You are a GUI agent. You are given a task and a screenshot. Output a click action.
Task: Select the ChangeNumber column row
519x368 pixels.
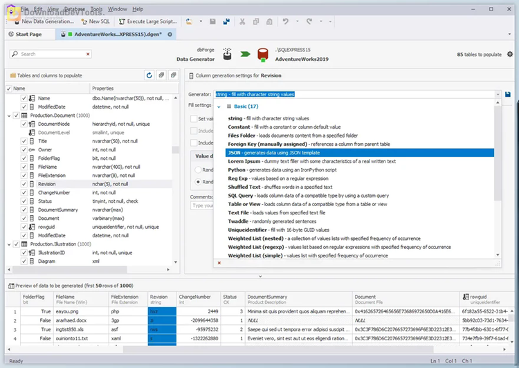pos(89,192)
